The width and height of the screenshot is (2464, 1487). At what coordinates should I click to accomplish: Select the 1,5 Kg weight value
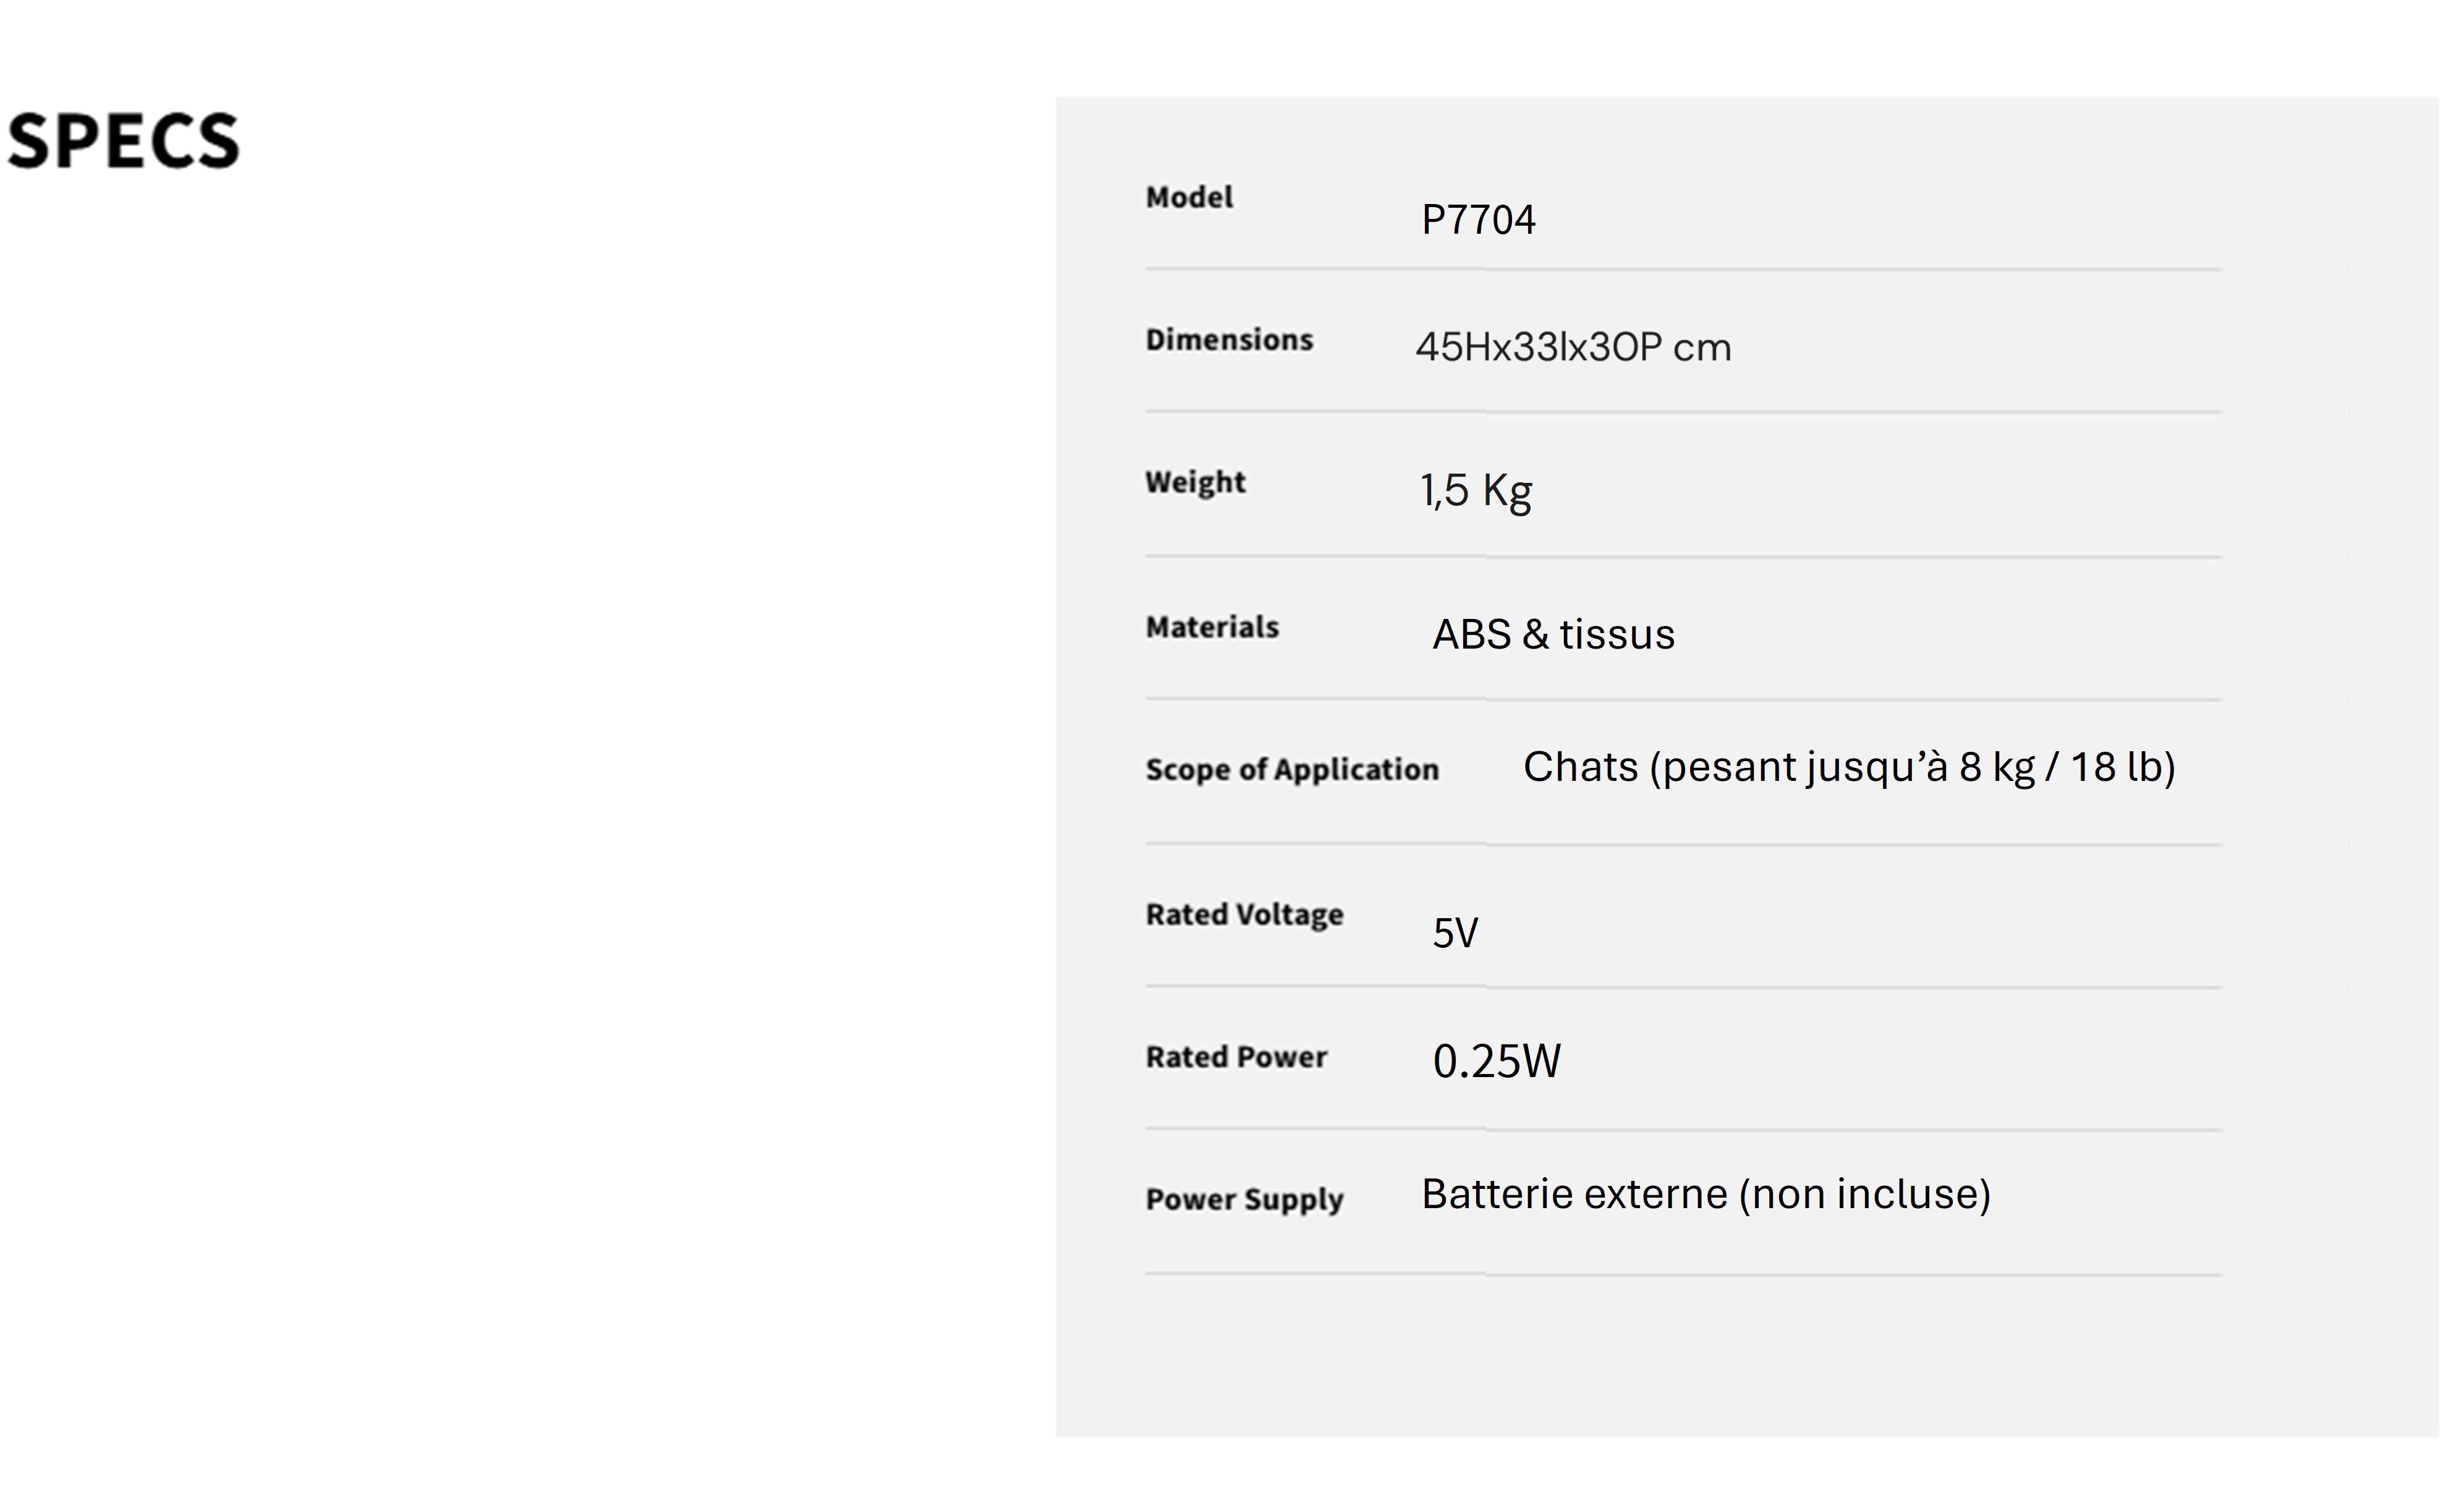(x=1476, y=491)
